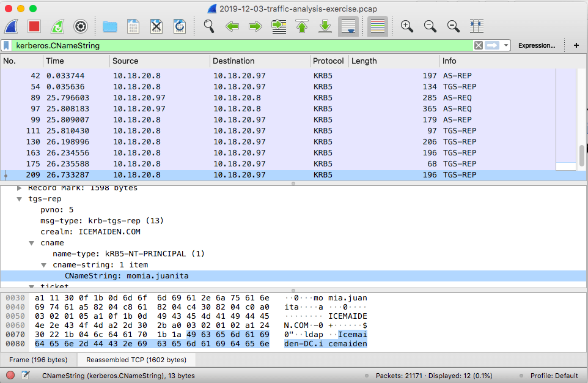The image size is (588, 383).
Task: Open capture options gear icon
Action: pos(81,27)
